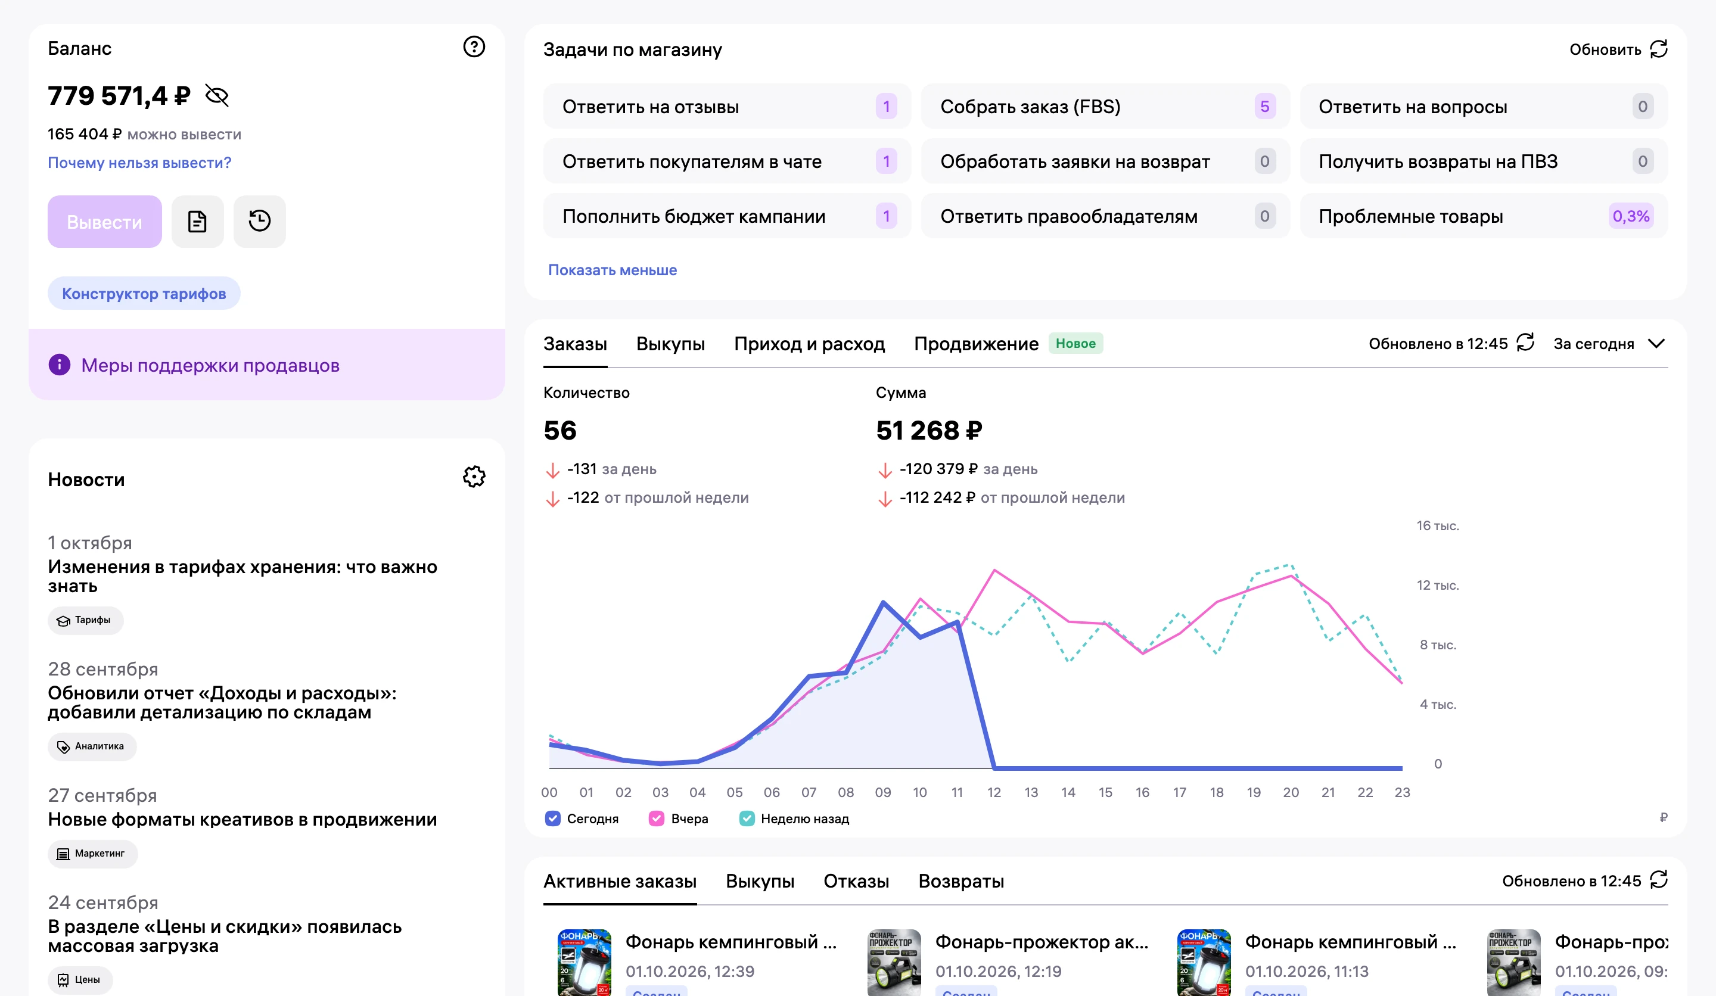Open Конструктор тарифов button
Image resolution: width=1716 pixels, height=996 pixels.
coord(144,294)
